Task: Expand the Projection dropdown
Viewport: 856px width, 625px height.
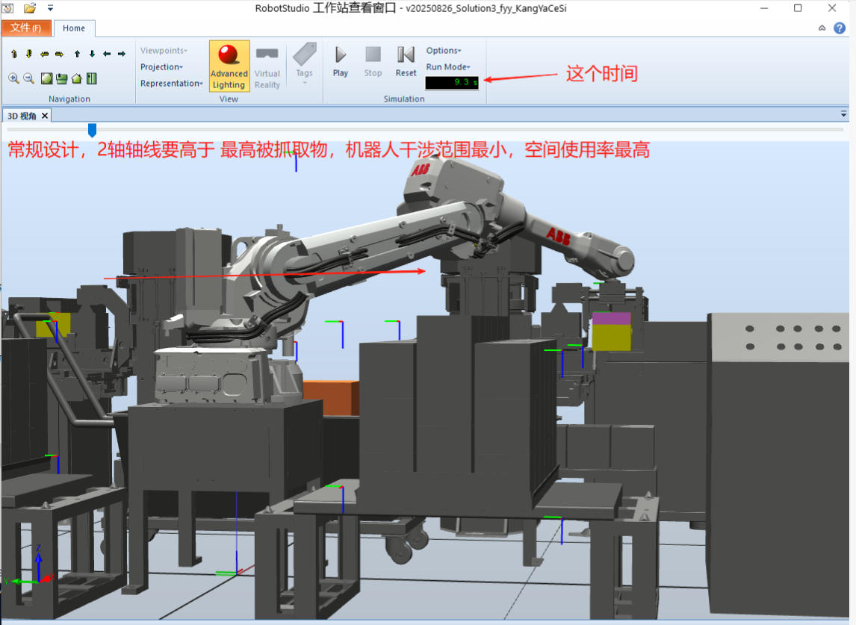Action: [162, 67]
